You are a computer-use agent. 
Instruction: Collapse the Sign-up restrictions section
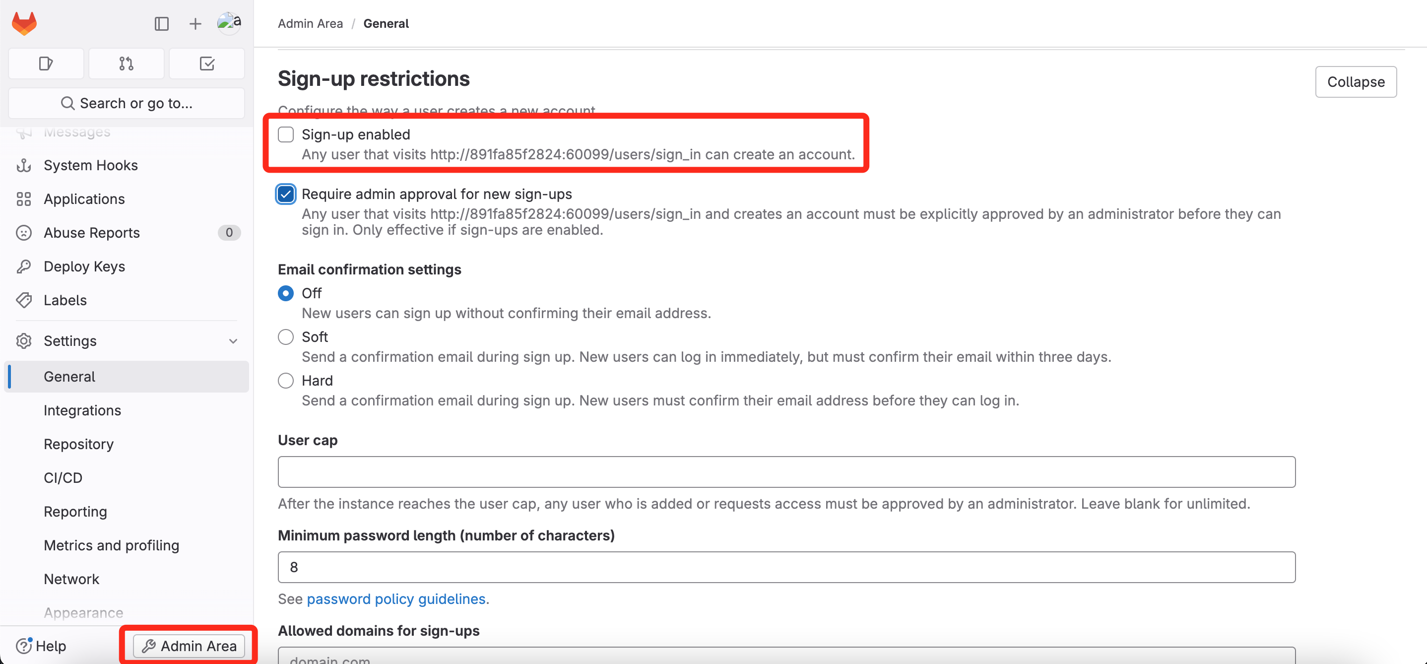(x=1356, y=82)
